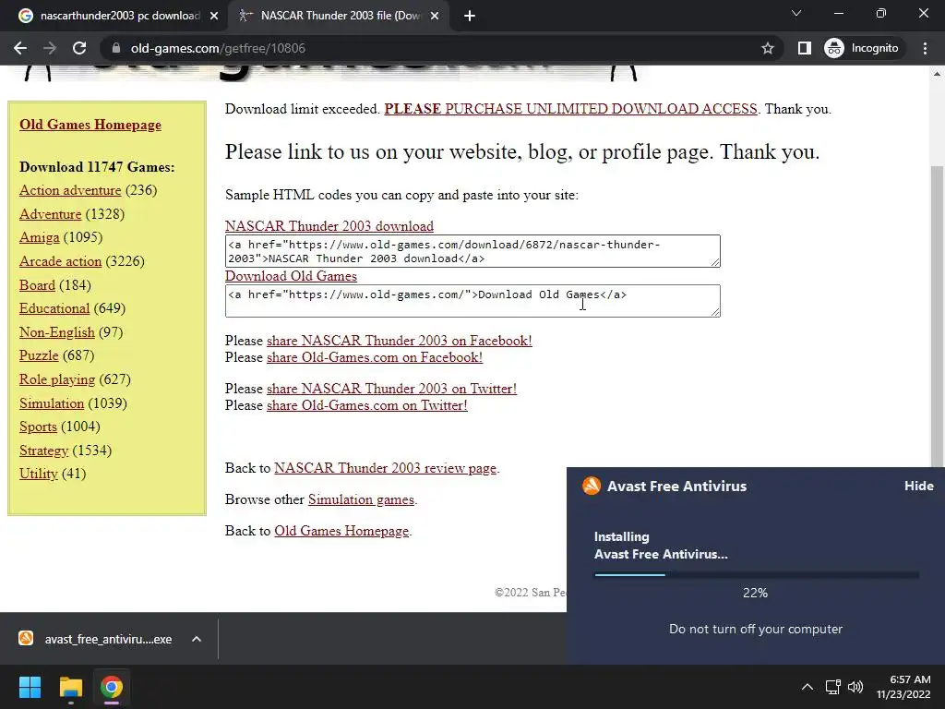Image resolution: width=945 pixels, height=709 pixels.
Task: Open Old Games Homepage sidebar link
Action: 90,125
